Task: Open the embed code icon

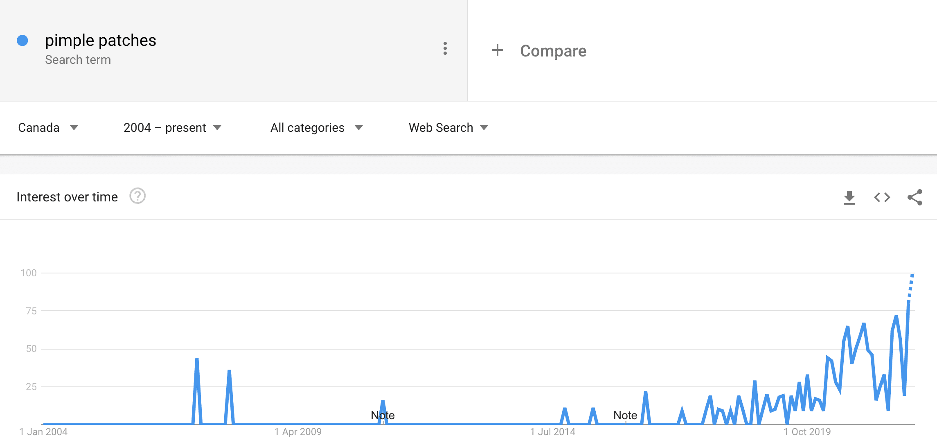Action: tap(882, 197)
